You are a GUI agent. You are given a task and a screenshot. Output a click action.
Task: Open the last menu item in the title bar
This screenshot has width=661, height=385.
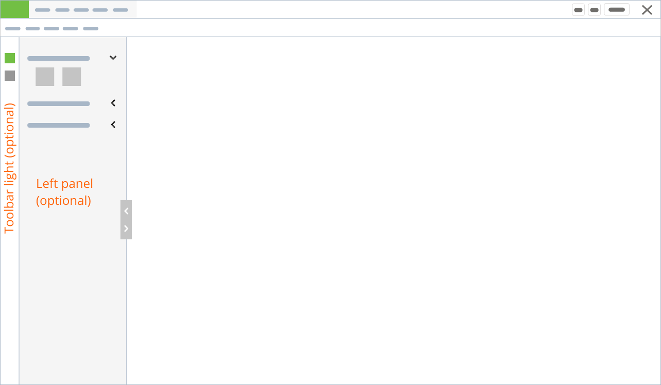(120, 10)
